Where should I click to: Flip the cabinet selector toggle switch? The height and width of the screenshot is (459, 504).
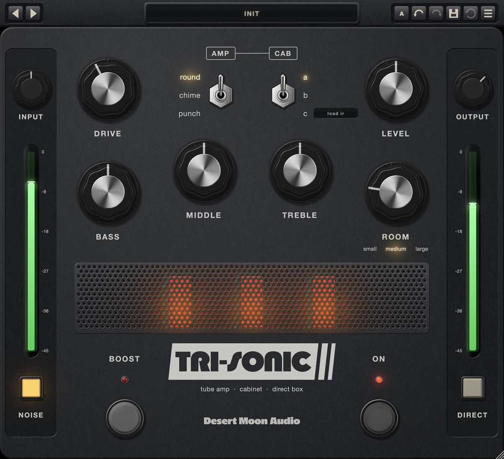(x=283, y=92)
